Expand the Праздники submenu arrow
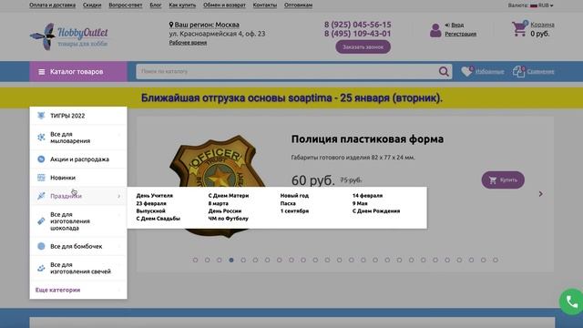Image resolution: width=583 pixels, height=328 pixels. point(119,196)
